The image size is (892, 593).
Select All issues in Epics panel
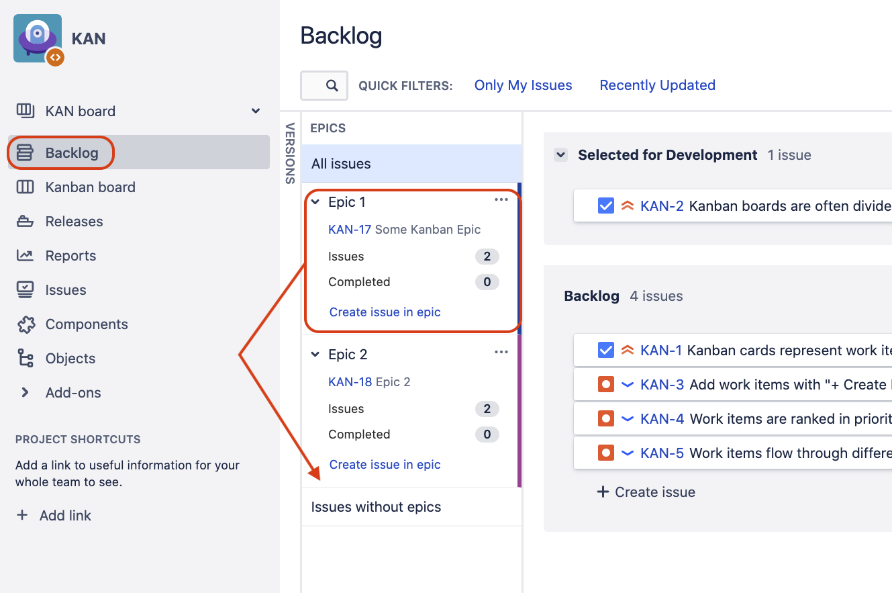click(341, 164)
